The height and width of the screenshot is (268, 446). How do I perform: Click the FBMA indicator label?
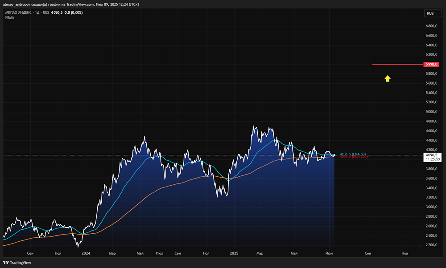pos(10,18)
